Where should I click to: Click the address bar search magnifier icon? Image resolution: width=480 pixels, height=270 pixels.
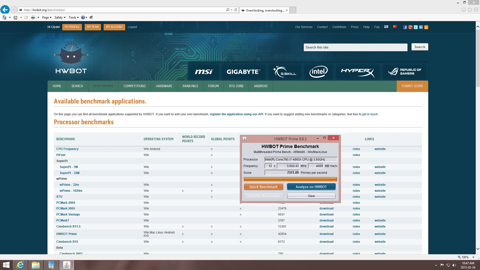point(227,10)
